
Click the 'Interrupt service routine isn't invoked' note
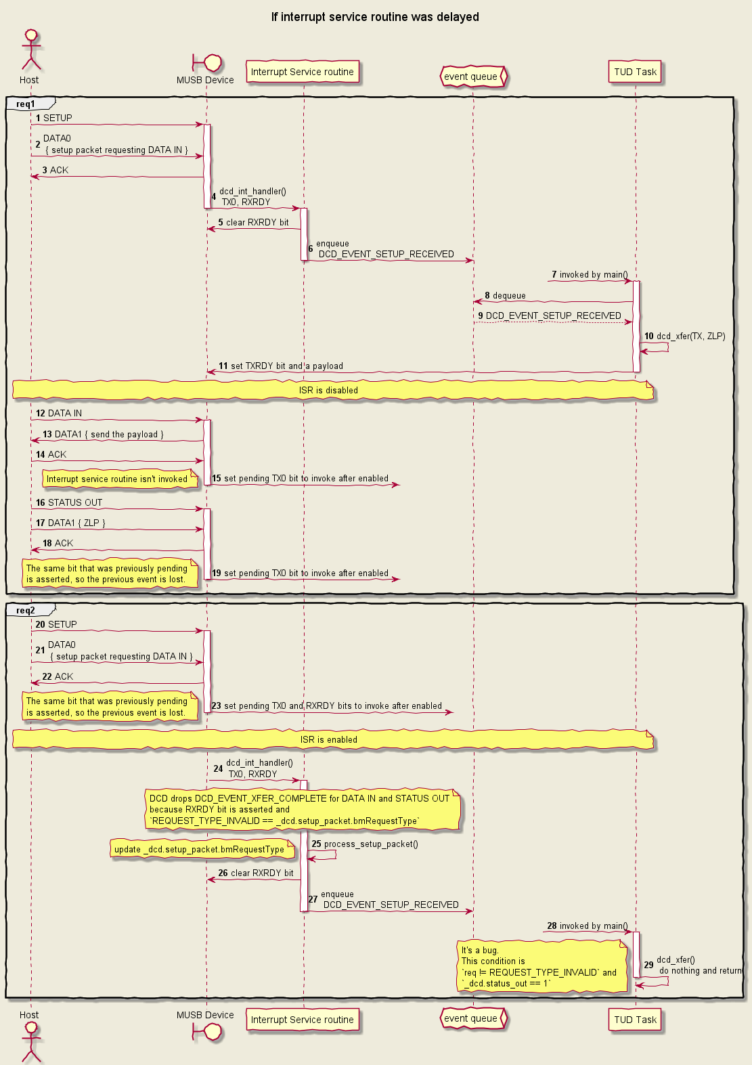(x=120, y=479)
